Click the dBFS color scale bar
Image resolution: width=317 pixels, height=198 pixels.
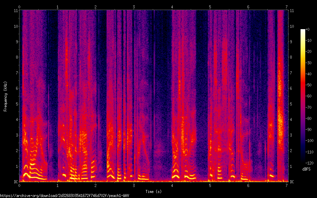303,96
